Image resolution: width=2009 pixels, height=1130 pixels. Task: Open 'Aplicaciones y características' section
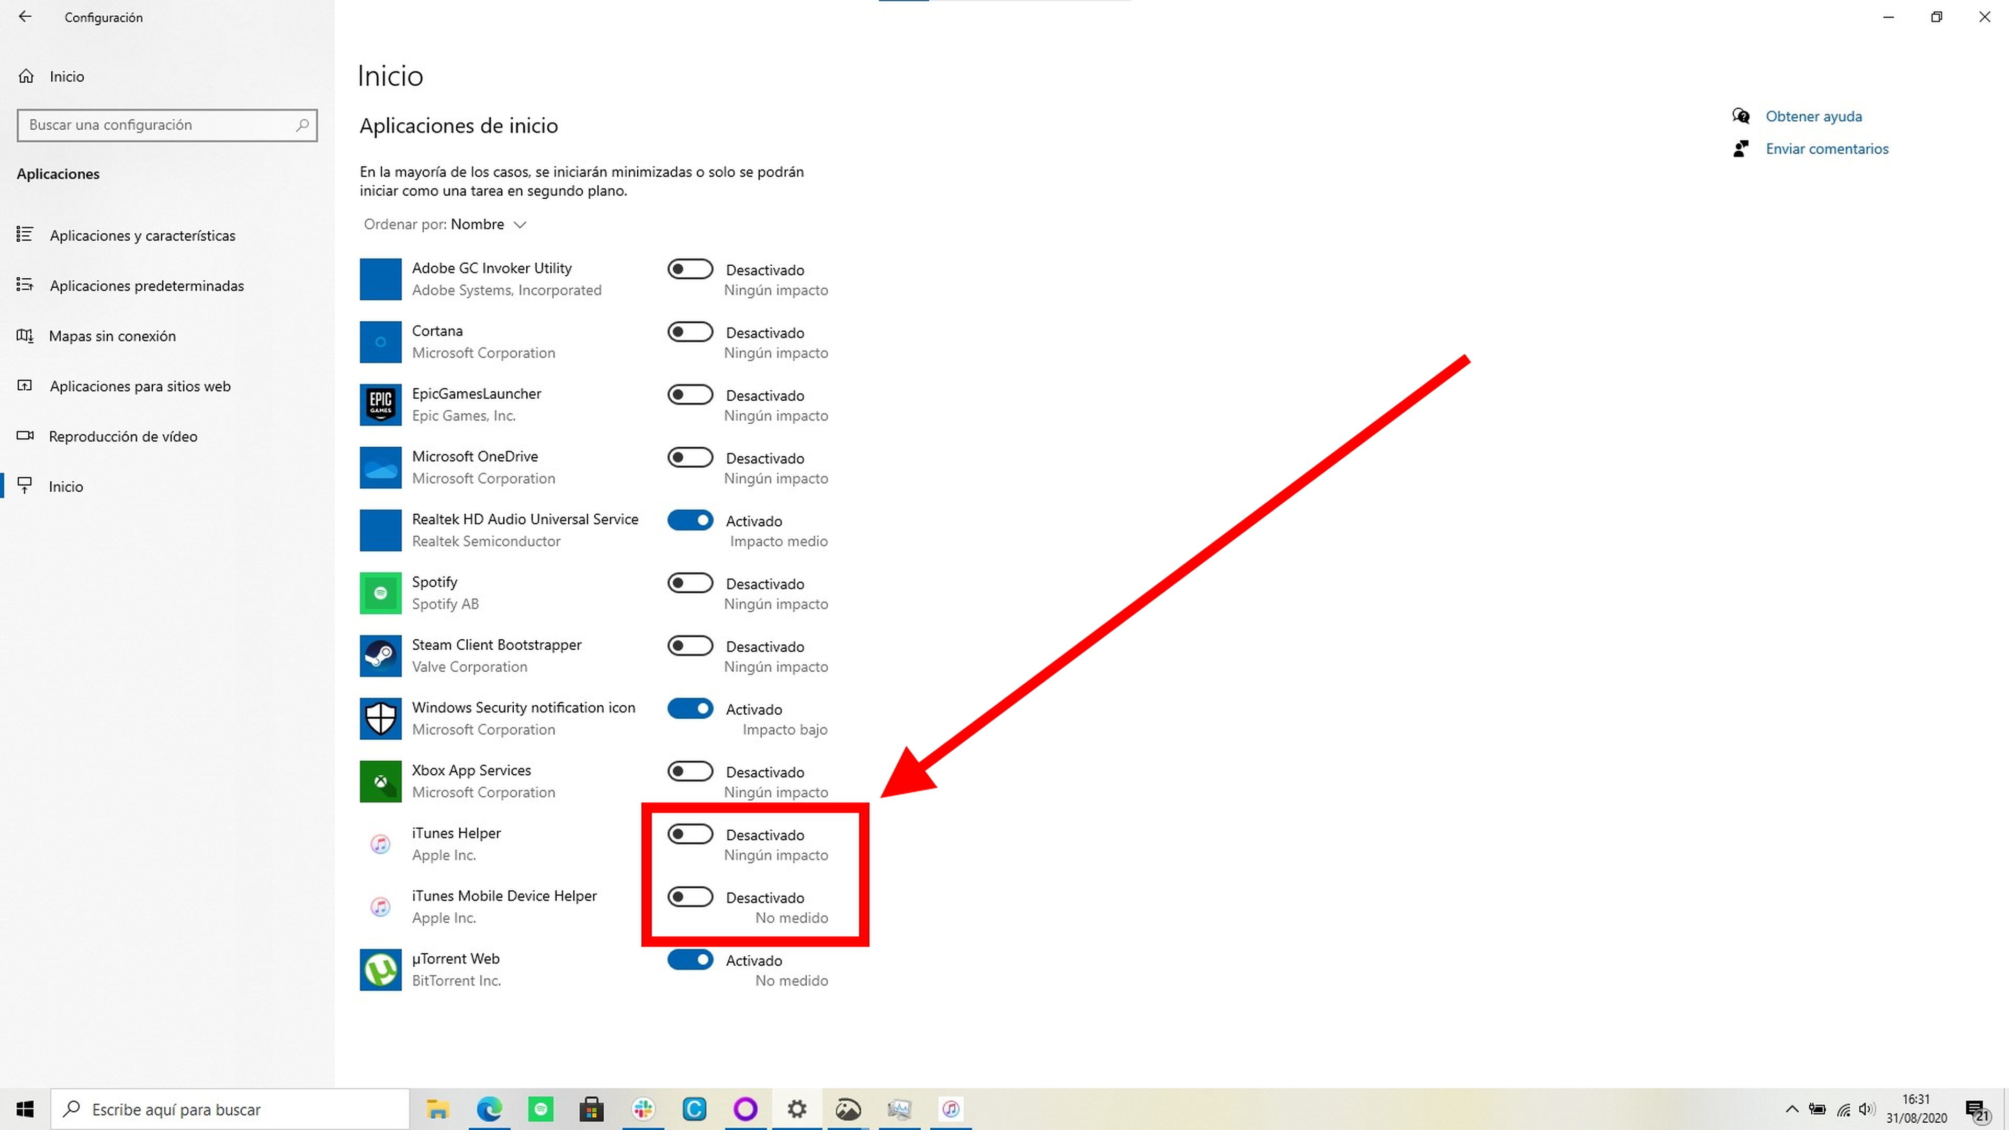pos(142,235)
